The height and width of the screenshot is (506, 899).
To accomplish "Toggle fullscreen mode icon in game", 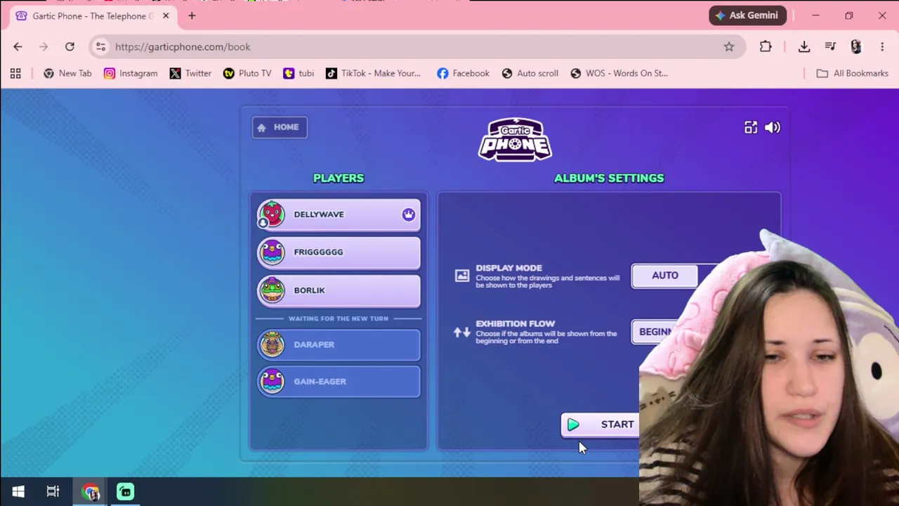I will coord(751,127).
